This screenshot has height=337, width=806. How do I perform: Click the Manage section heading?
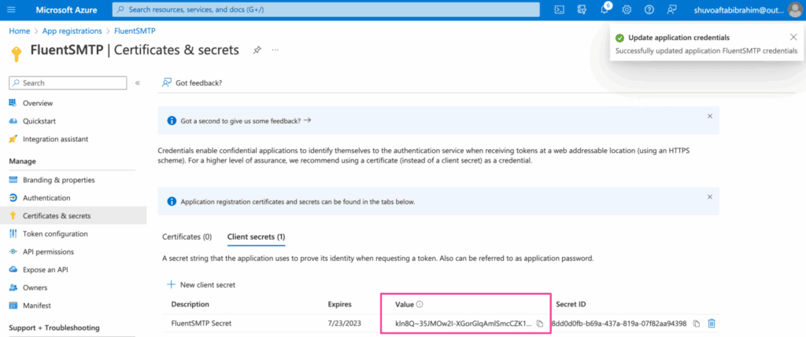click(23, 162)
